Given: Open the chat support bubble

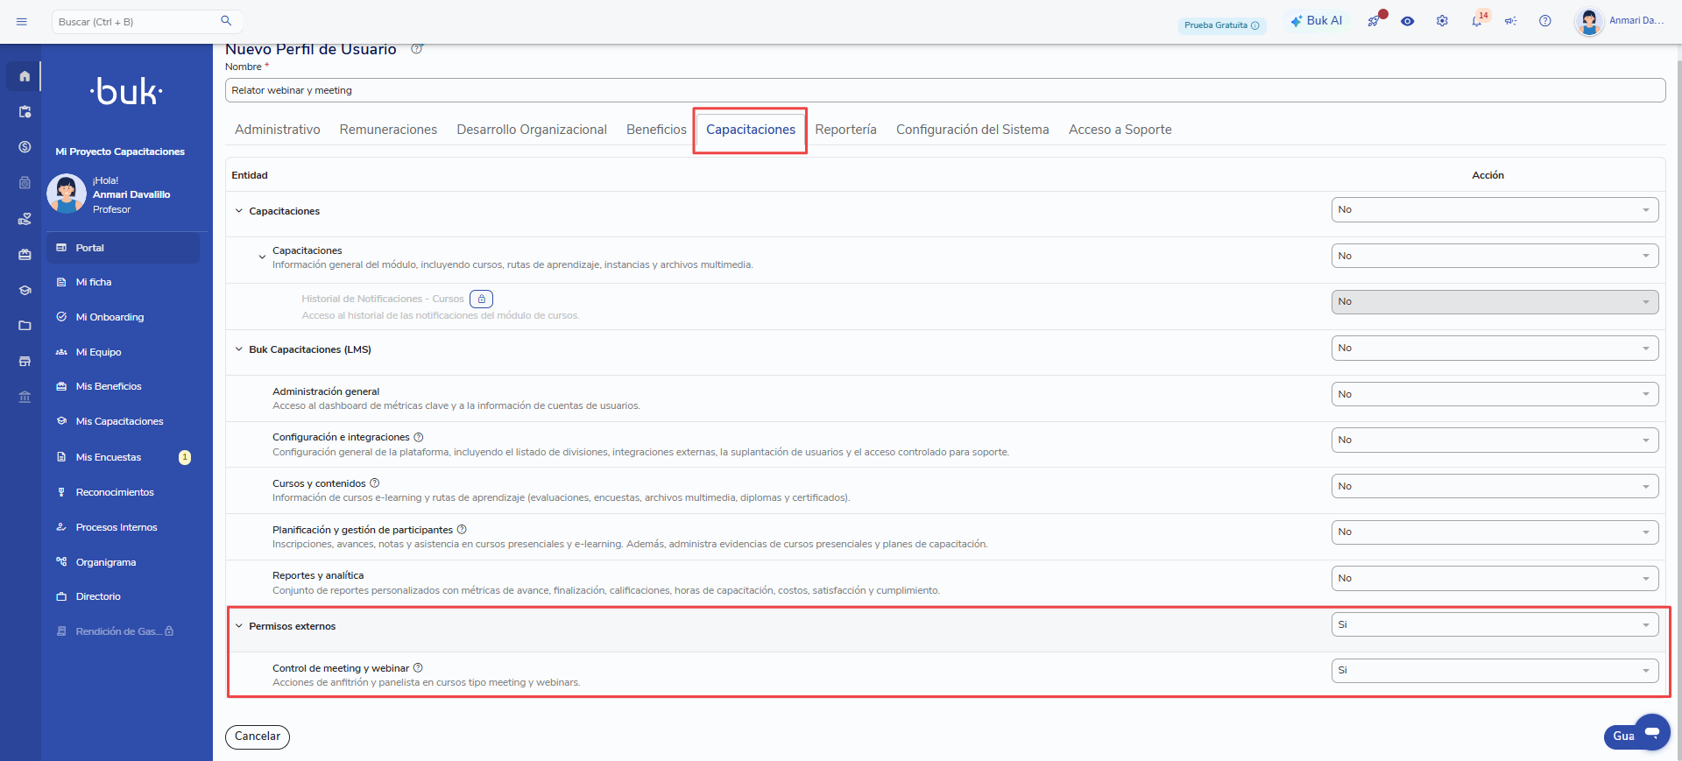Looking at the screenshot, I should click(x=1652, y=731).
